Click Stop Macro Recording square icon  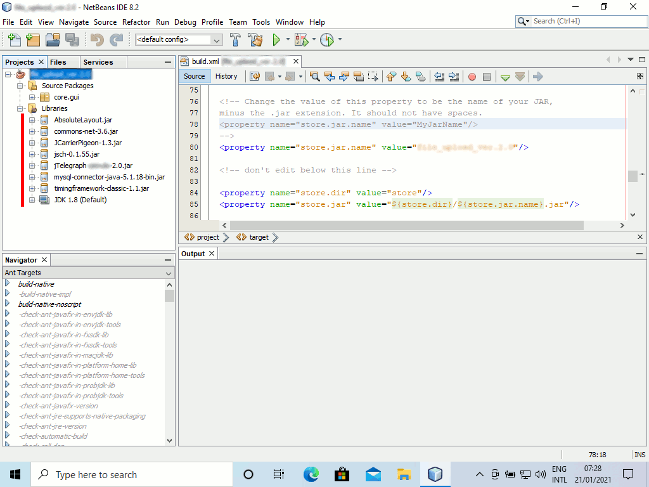[x=487, y=77]
